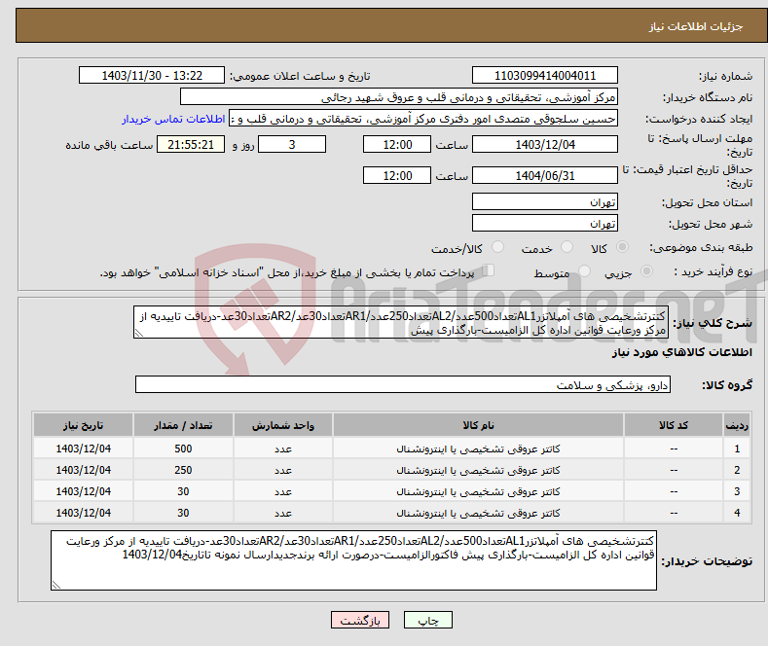The width and height of the screenshot is (768, 646).
Task: Select the جزیی purchase type radio
Action: coord(646,271)
